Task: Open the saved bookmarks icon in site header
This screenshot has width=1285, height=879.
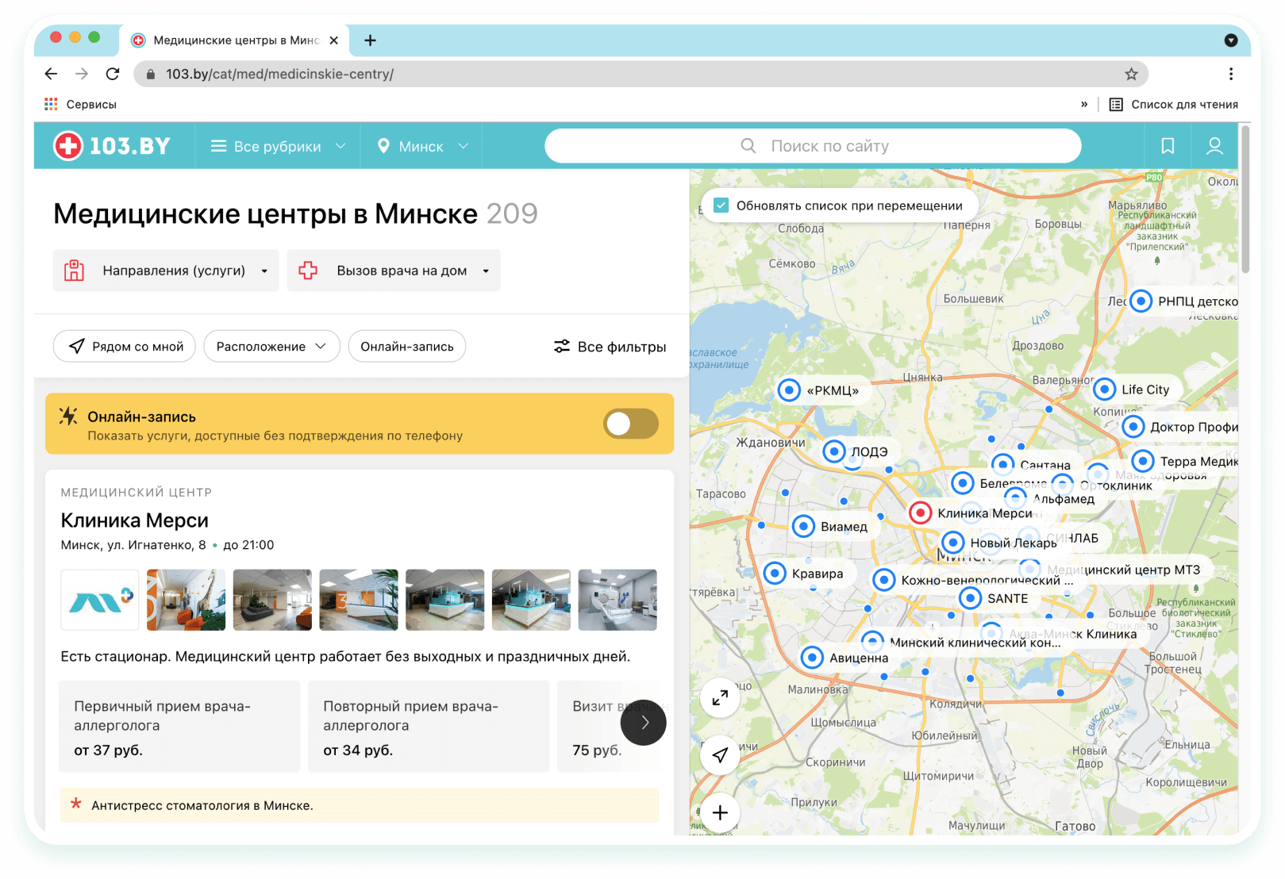Action: point(1168,146)
